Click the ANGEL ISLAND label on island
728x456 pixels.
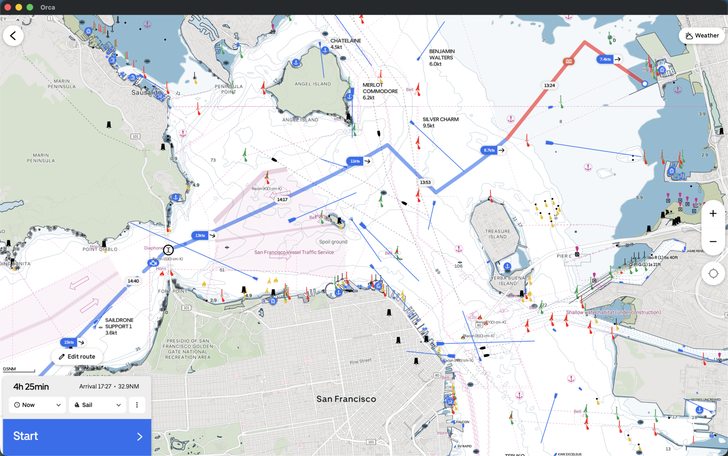click(x=313, y=84)
